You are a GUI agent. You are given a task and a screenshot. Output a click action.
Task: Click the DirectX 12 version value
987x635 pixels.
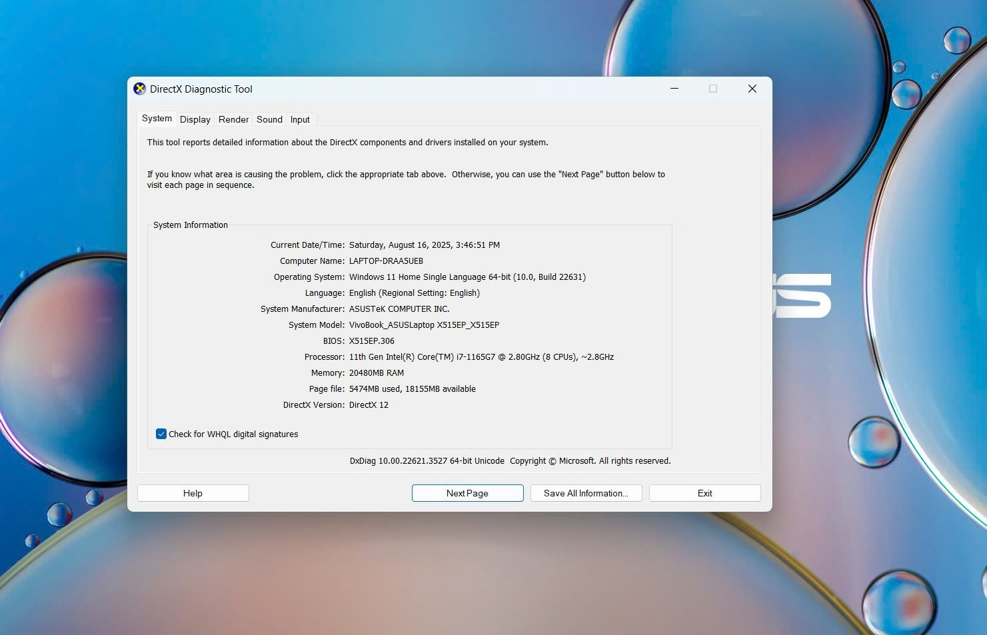click(x=369, y=405)
